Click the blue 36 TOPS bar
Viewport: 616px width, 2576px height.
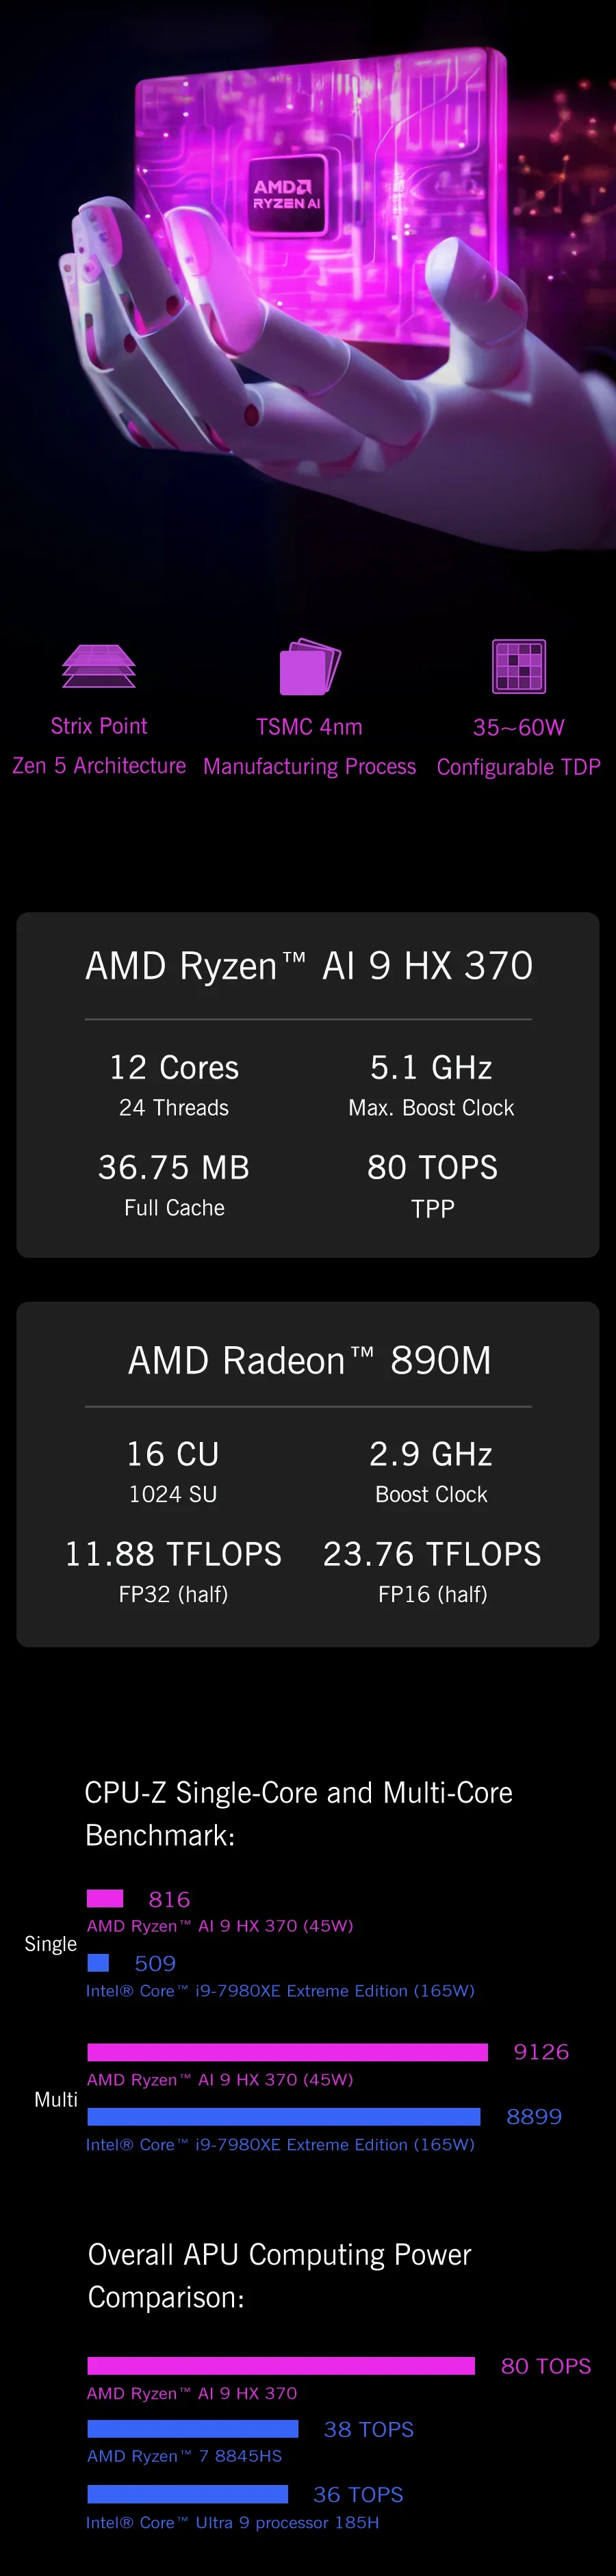coord(187,2494)
